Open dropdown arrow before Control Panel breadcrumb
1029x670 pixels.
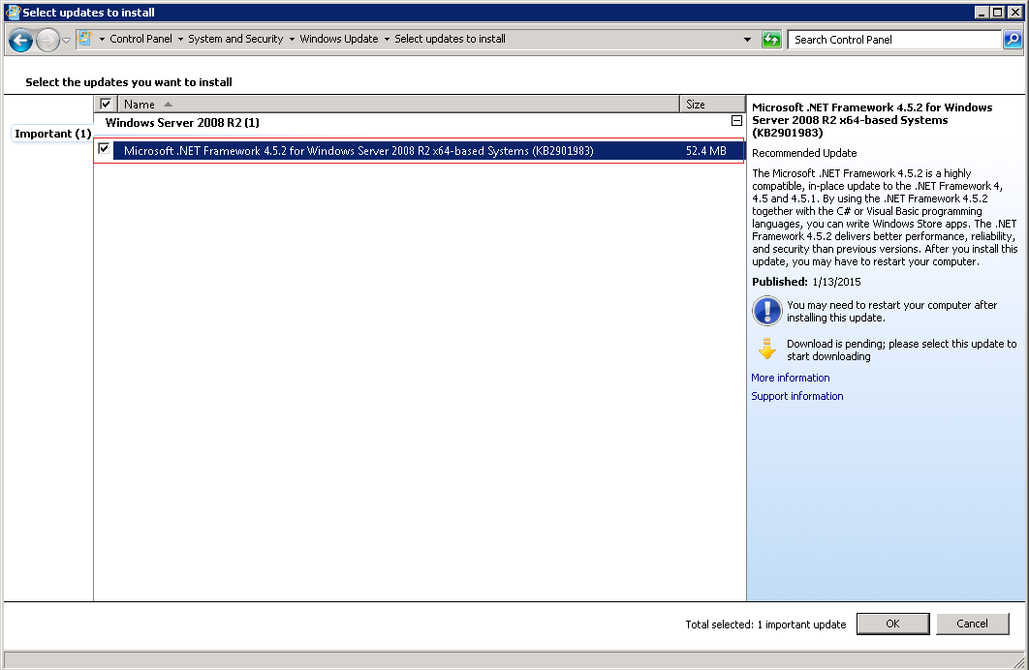[x=102, y=40]
